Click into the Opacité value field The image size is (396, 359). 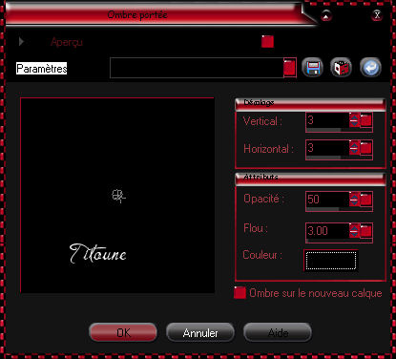[327, 200]
